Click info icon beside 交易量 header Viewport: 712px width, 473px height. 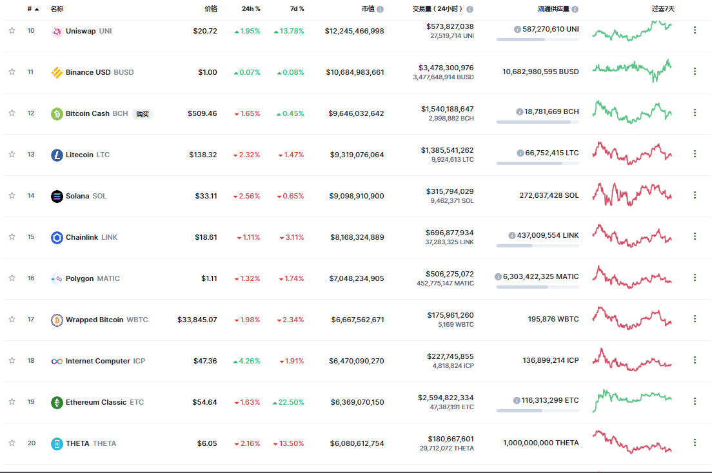tap(470, 9)
